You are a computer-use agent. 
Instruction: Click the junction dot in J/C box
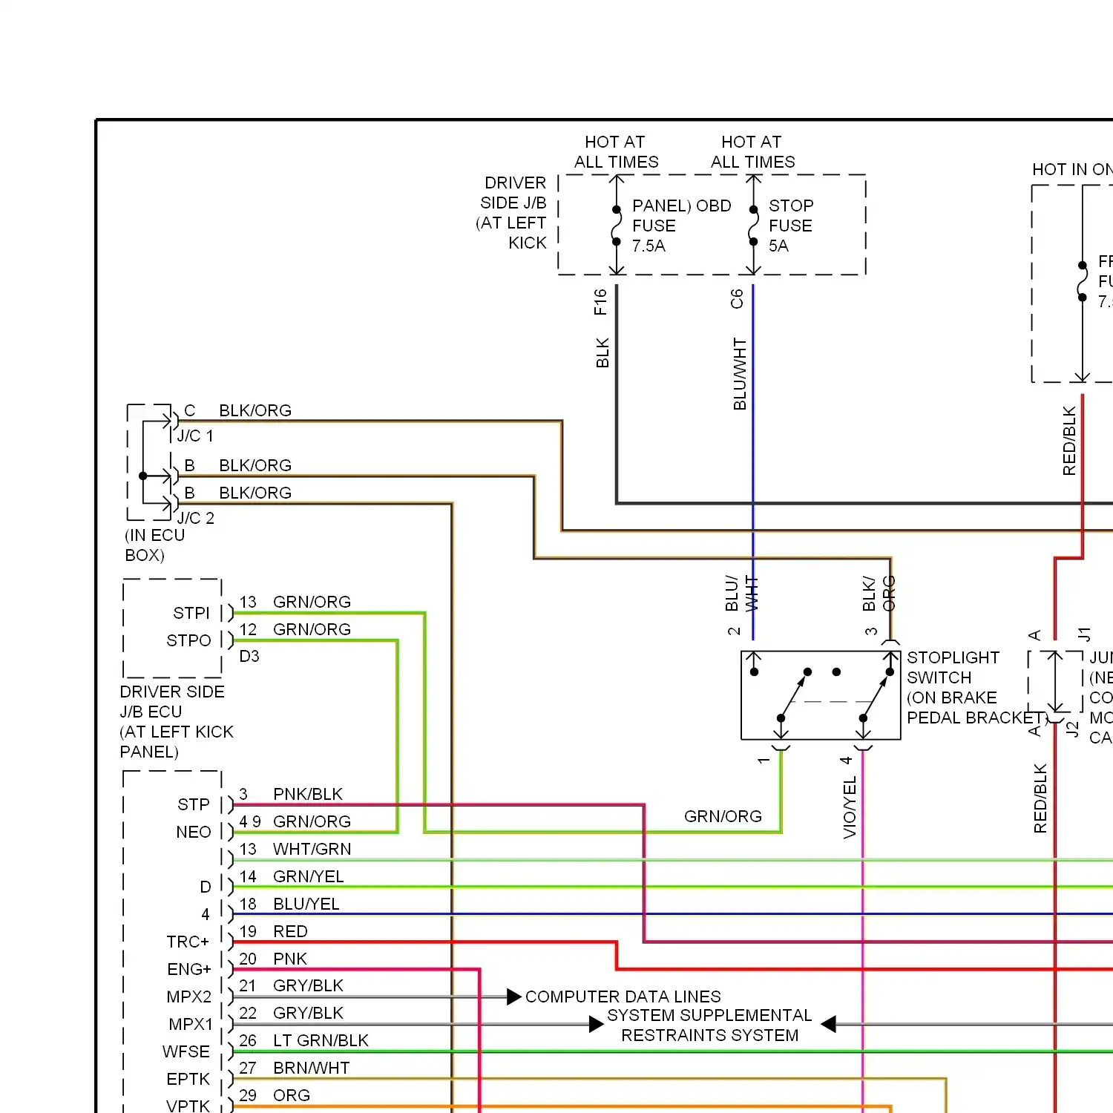143,476
